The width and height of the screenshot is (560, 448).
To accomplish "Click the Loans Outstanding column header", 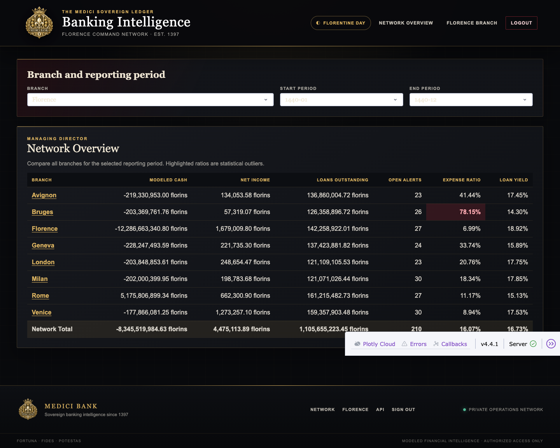I will 343,180.
